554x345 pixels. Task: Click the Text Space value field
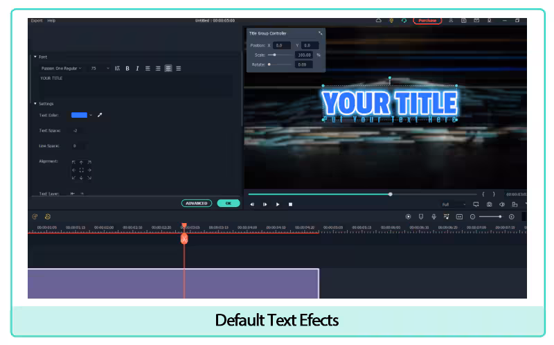pos(78,131)
